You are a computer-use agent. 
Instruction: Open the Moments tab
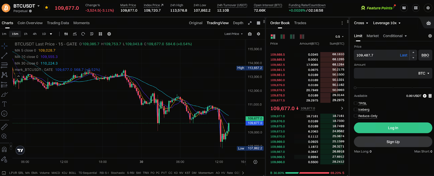[81, 23]
